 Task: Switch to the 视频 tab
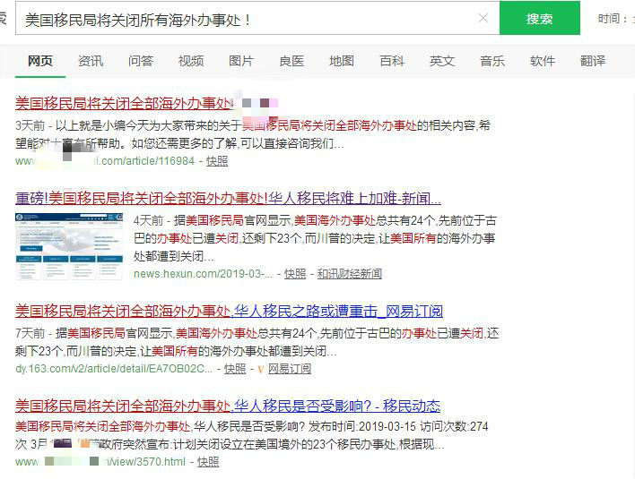191,61
